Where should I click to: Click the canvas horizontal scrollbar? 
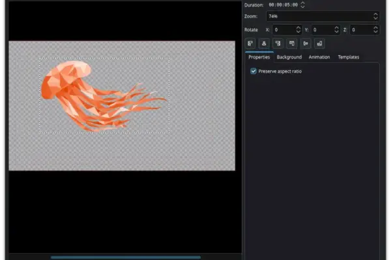(125, 257)
